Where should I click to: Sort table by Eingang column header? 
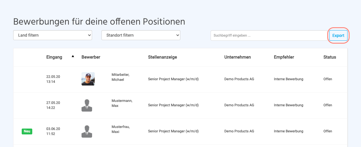point(54,57)
